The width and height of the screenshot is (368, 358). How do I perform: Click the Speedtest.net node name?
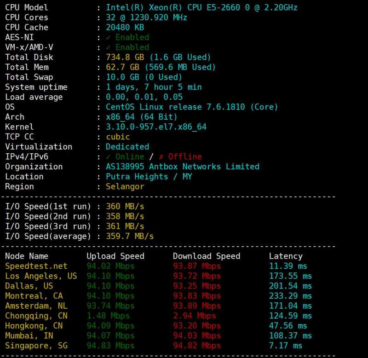(x=36, y=266)
